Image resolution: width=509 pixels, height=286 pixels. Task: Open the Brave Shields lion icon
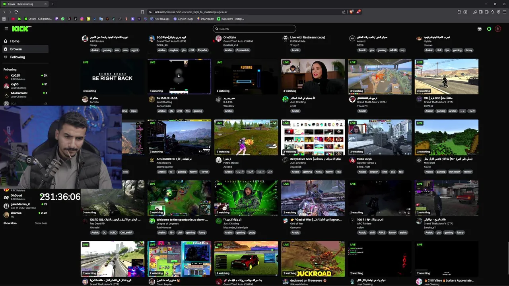click(x=352, y=12)
